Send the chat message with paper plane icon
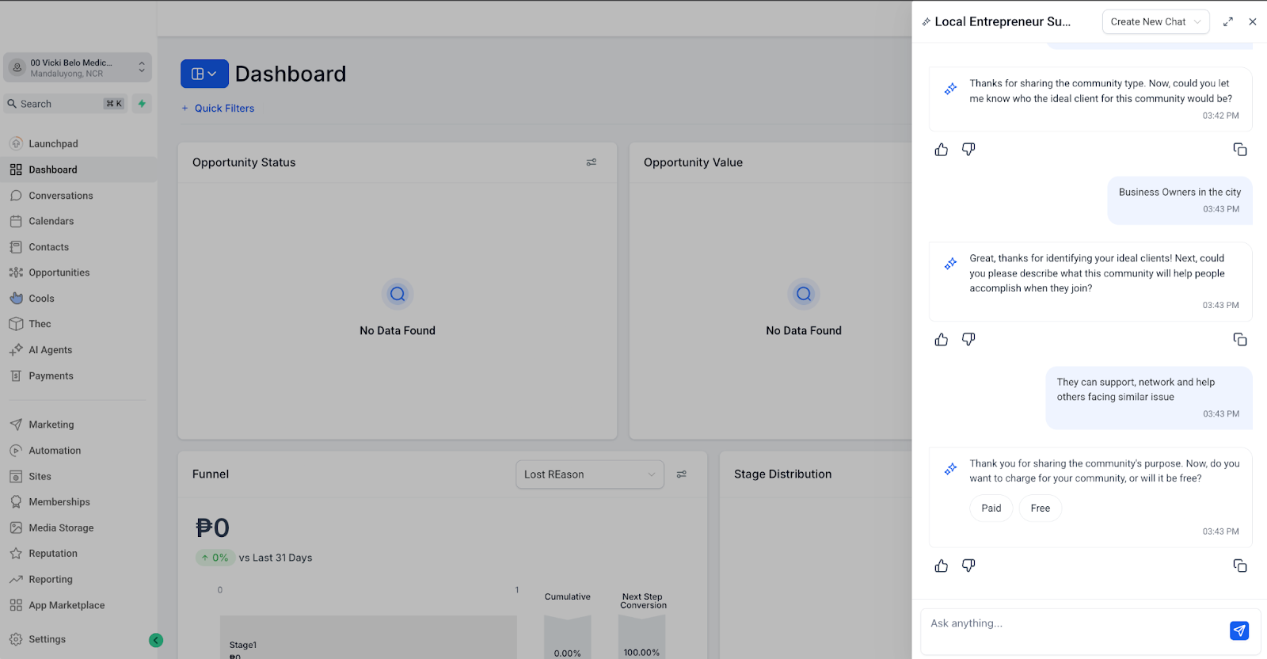 1239,630
